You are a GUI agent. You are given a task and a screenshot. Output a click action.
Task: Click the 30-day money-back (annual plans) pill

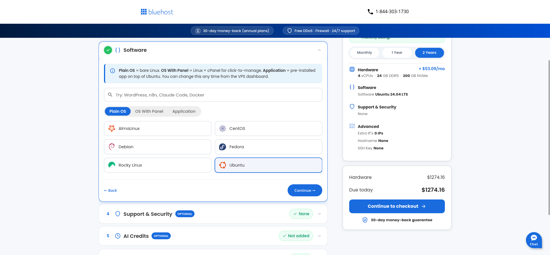click(232, 31)
